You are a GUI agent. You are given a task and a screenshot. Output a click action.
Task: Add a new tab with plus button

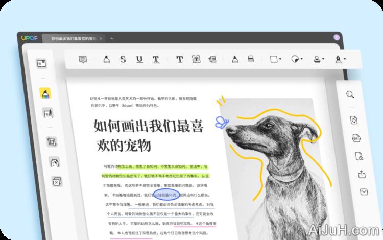point(112,39)
